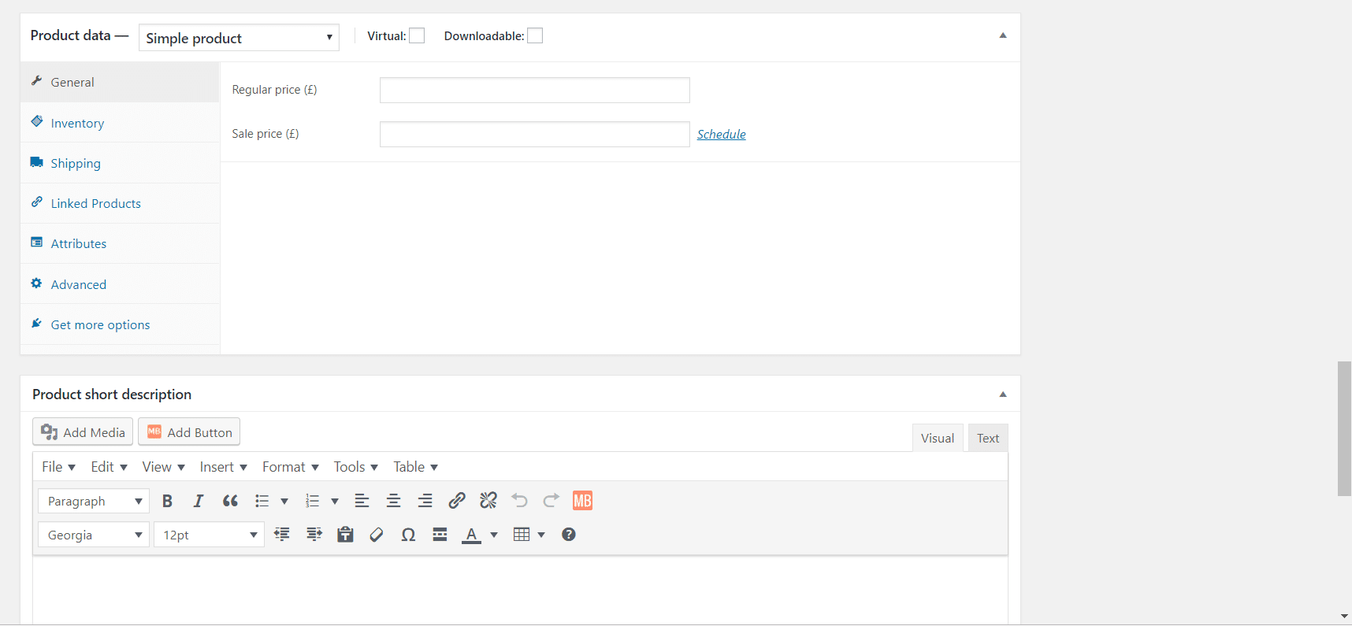The image size is (1352, 626).
Task: Apply italic formatting
Action: coord(199,501)
